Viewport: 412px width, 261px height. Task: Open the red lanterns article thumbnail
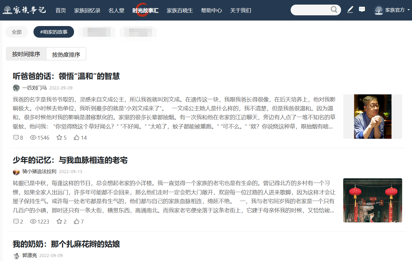pyautogui.click(x=373, y=200)
